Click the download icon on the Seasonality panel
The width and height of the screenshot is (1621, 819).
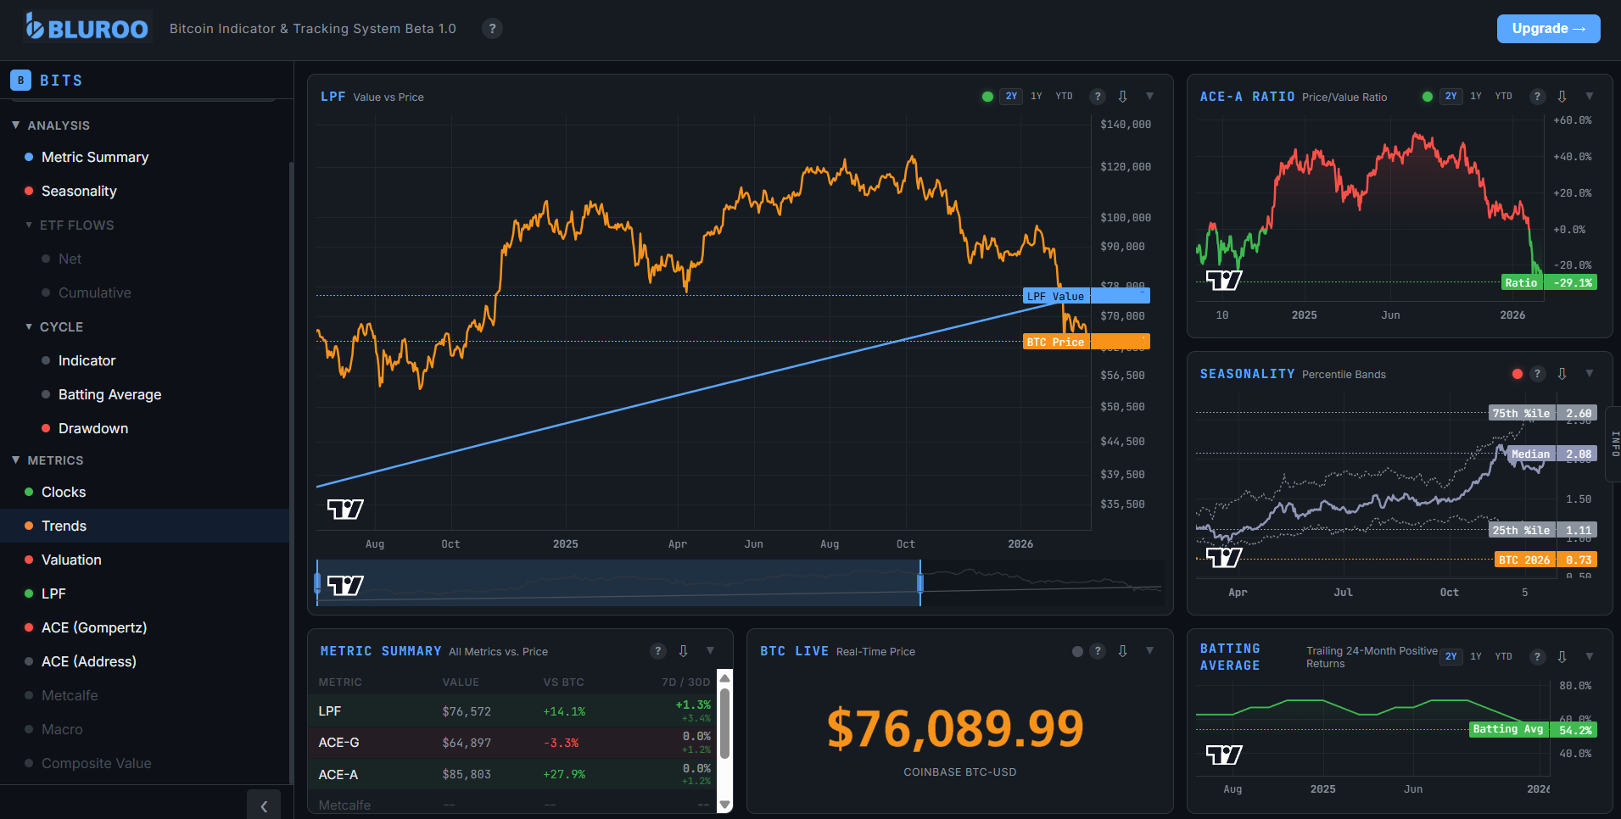pos(1562,373)
